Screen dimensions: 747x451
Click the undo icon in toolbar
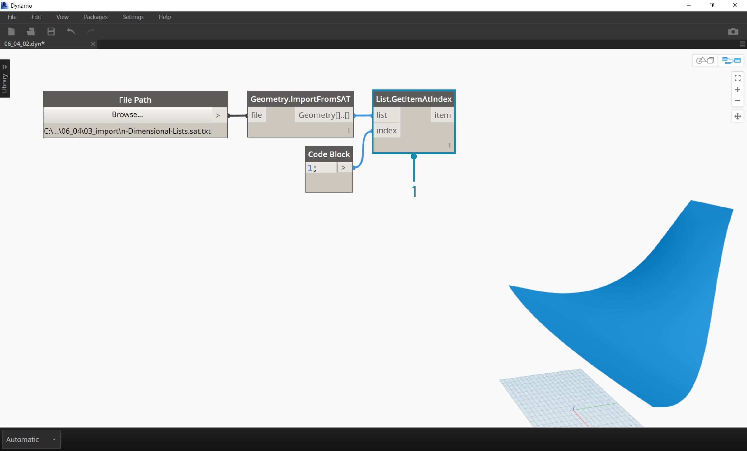coord(71,31)
